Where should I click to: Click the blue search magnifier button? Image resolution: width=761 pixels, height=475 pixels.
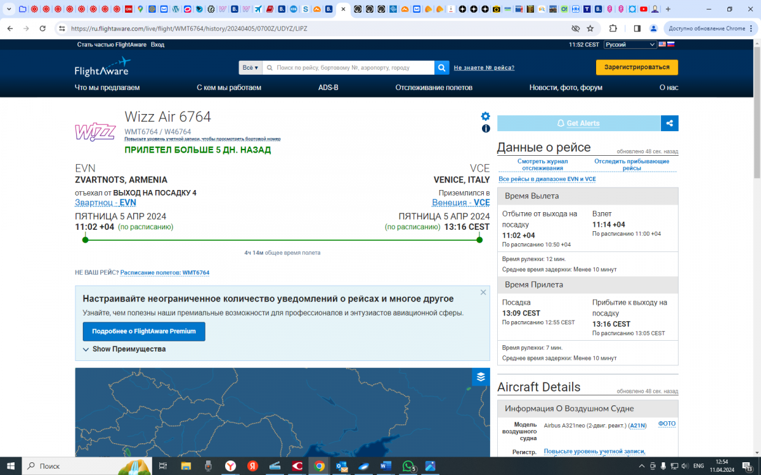tap(442, 68)
